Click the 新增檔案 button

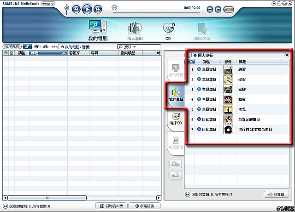click(x=144, y=206)
